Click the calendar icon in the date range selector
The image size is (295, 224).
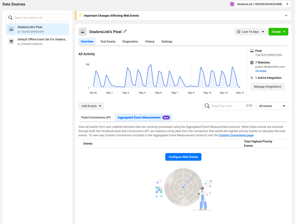coord(239,32)
